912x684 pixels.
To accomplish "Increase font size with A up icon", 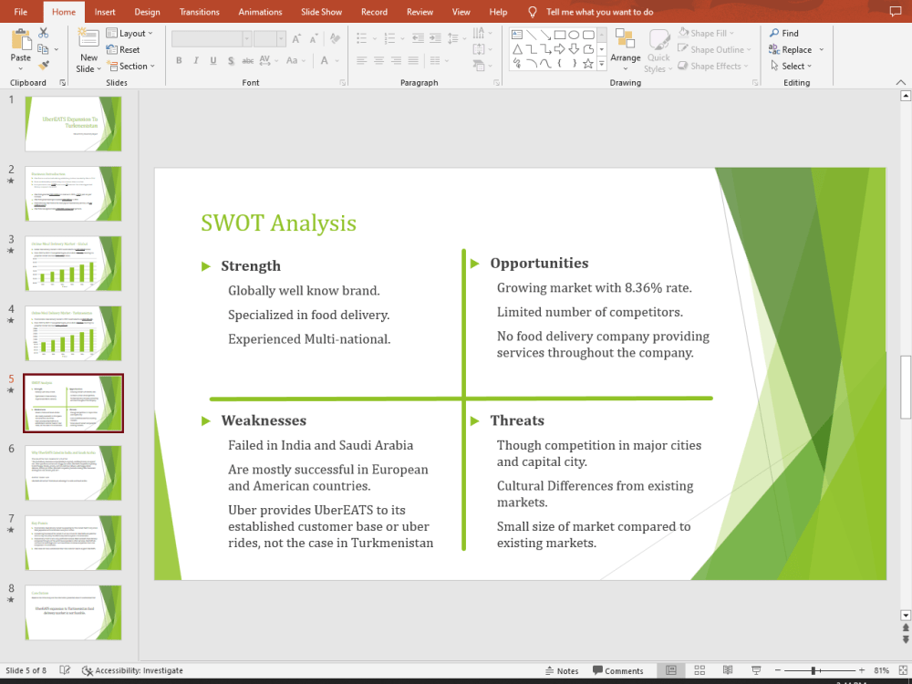I will click(x=296, y=39).
